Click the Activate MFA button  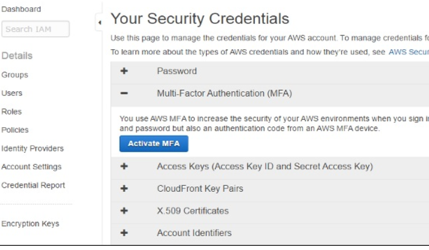tap(154, 144)
